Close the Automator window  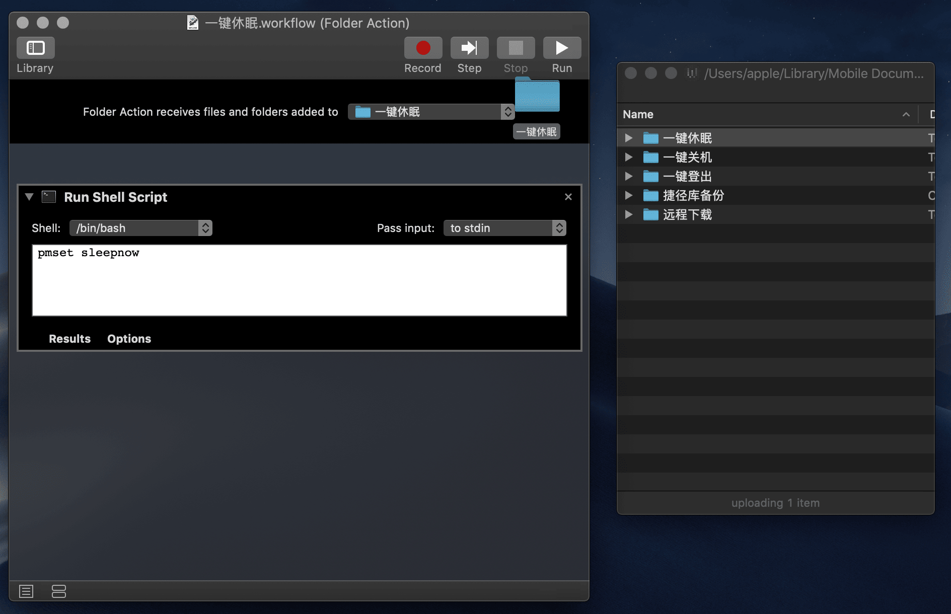(23, 23)
